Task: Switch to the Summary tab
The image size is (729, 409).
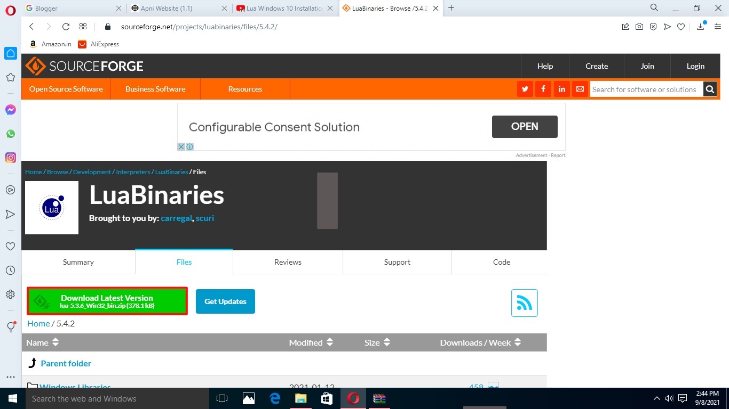Action: point(78,262)
